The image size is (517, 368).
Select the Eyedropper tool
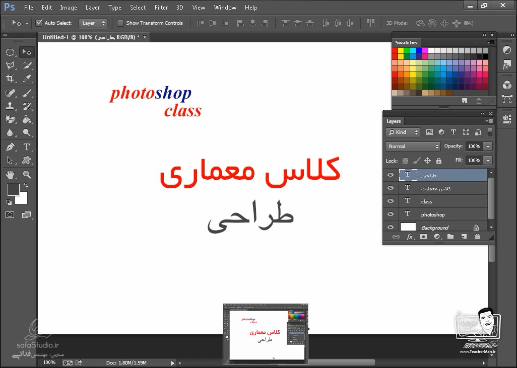pyautogui.click(x=27, y=78)
